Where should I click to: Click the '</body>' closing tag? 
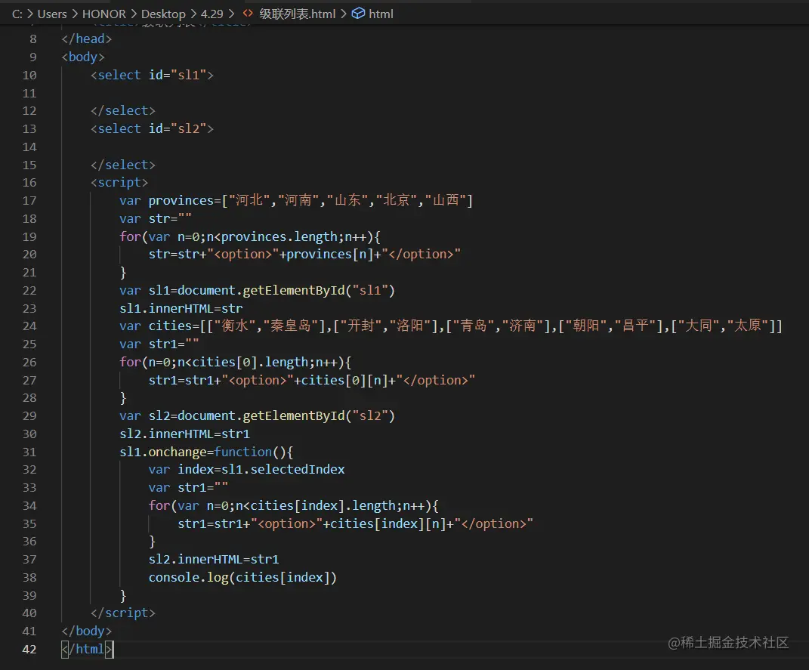point(87,631)
